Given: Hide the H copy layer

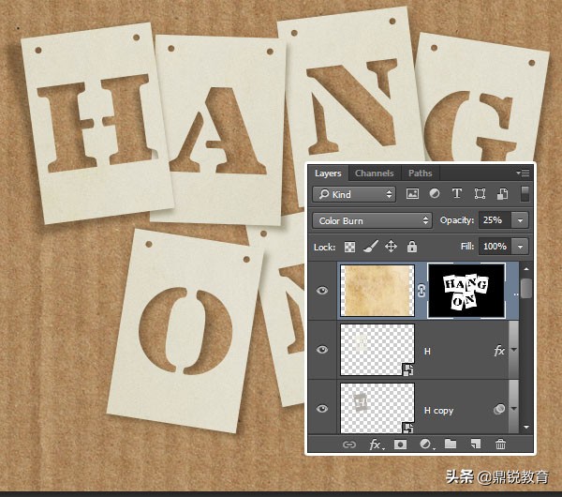Looking at the screenshot, I should [323, 410].
